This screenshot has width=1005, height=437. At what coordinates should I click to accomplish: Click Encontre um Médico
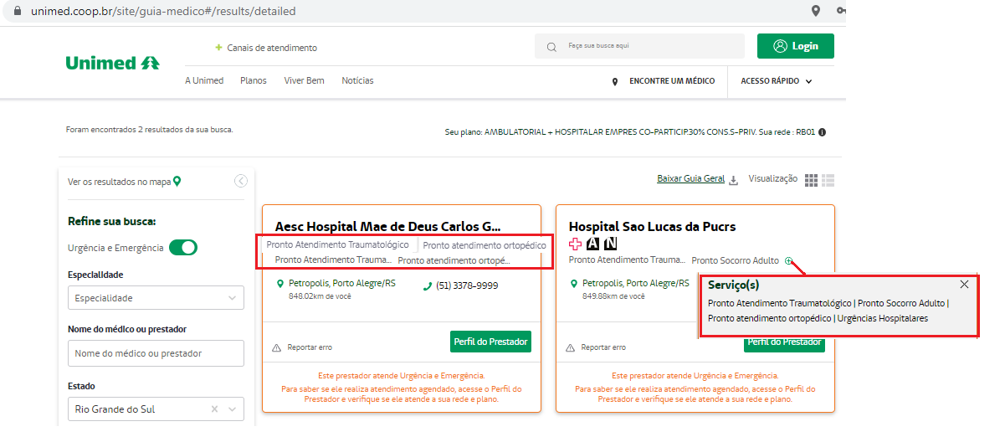[x=672, y=81]
